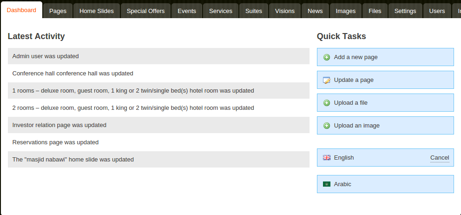
Task: Click the Saudi flag icon for Arabic
Action: tap(327, 184)
